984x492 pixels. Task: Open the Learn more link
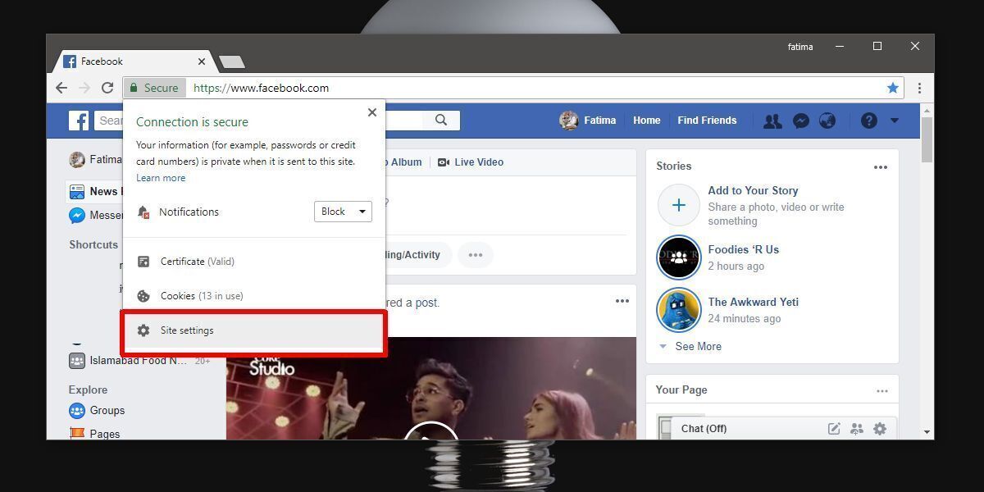[x=161, y=177]
